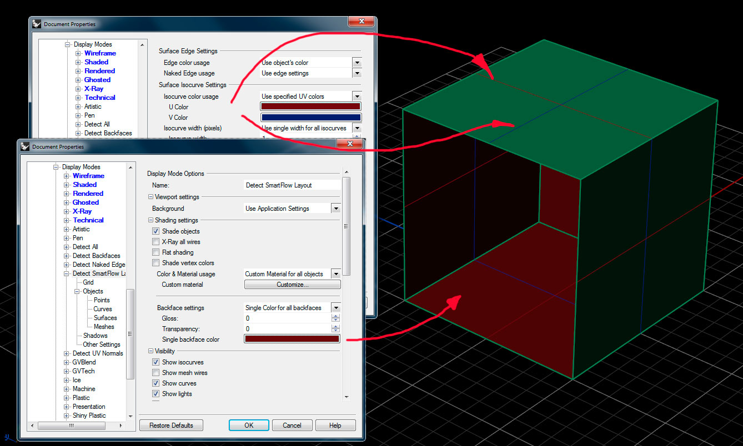Select GVTech display mode

tap(84, 371)
